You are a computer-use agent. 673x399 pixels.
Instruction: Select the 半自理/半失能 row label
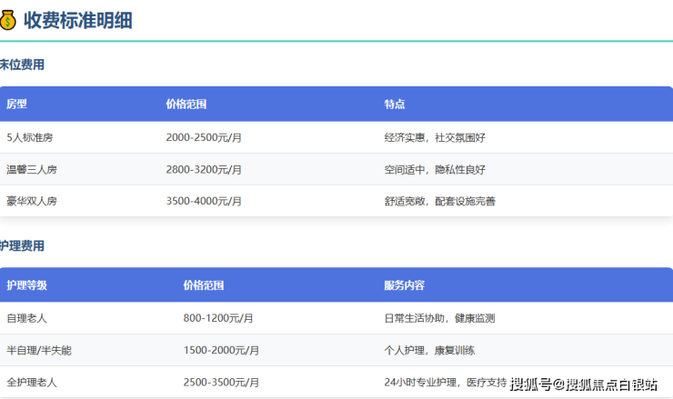tap(36, 350)
